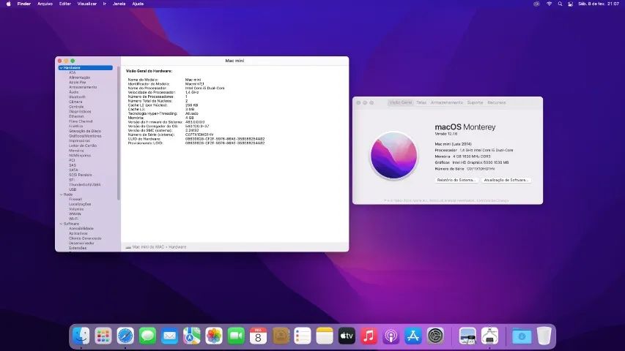Screen dimensions: 625x351
Task: Open the Editar menu
Action: click(65, 4)
